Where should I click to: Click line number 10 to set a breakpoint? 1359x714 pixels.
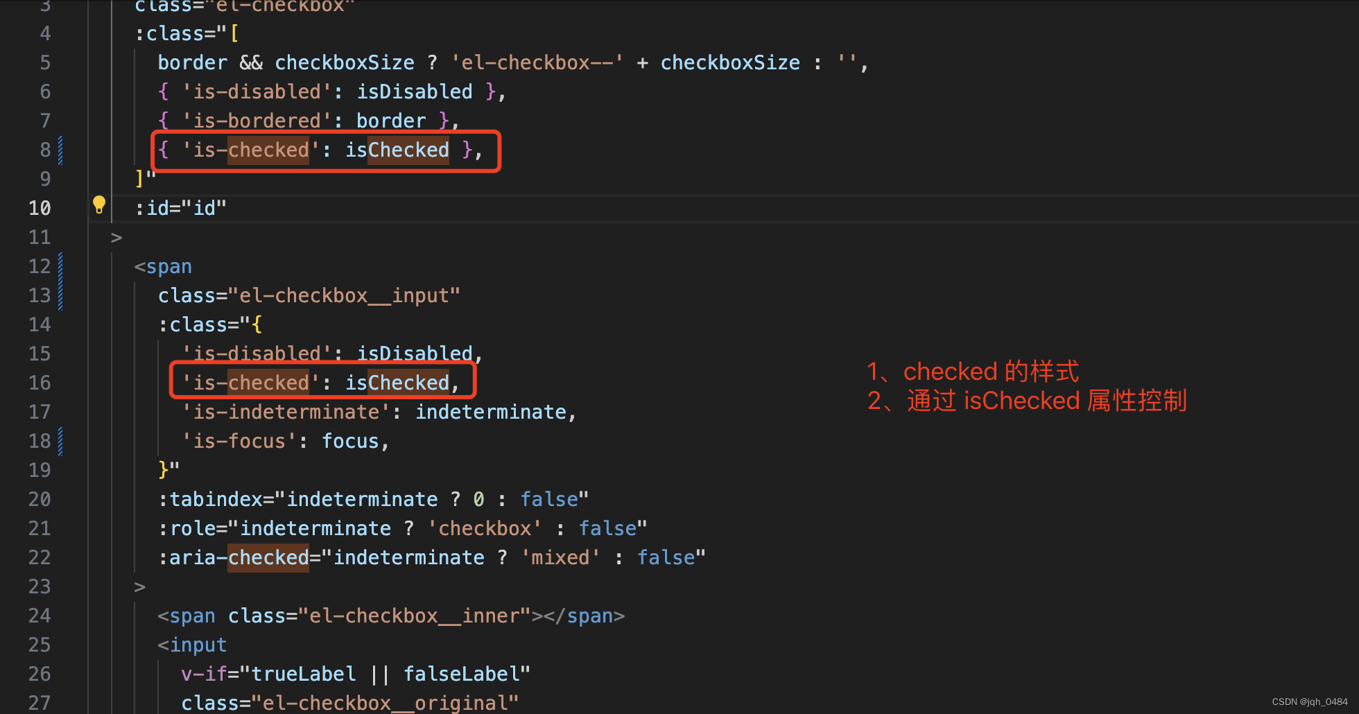point(40,208)
